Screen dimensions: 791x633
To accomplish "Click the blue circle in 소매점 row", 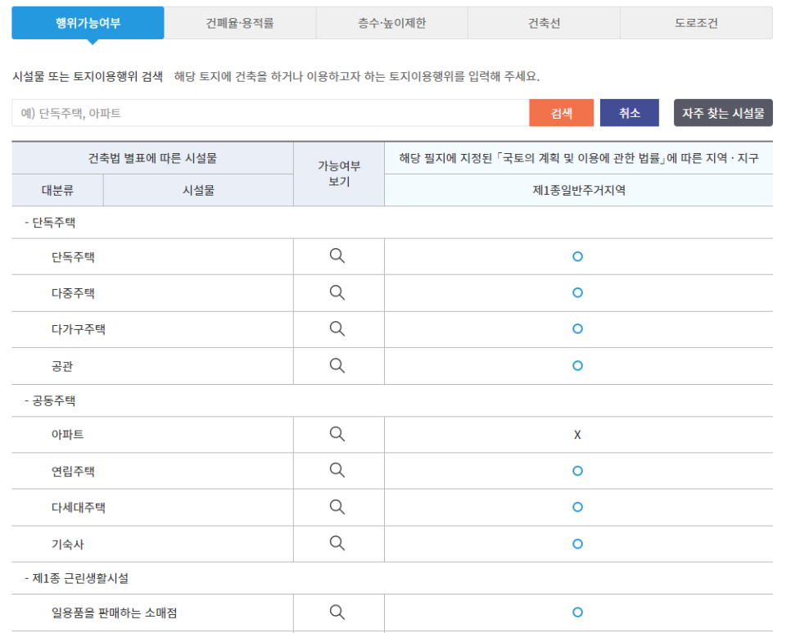I will [x=577, y=613].
